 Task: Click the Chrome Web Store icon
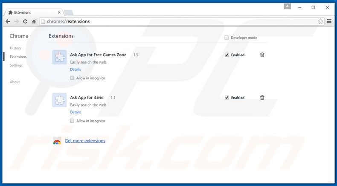[x=57, y=141]
